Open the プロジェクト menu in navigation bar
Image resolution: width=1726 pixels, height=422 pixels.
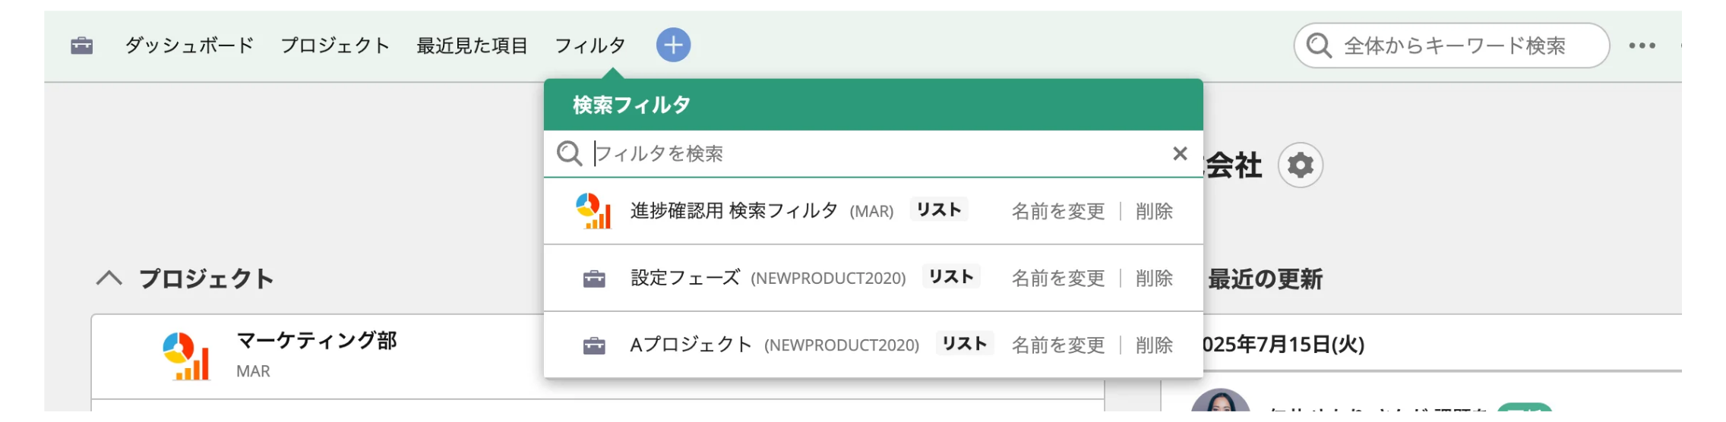pos(335,46)
